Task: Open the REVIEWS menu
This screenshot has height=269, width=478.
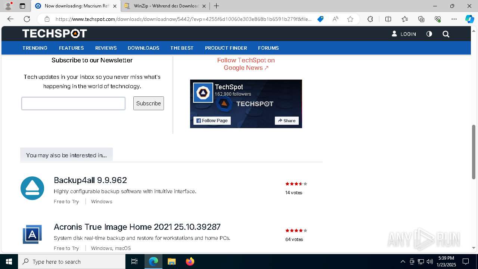Action: (106, 48)
